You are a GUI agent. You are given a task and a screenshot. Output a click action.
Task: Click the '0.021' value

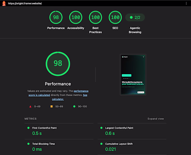point(111,149)
